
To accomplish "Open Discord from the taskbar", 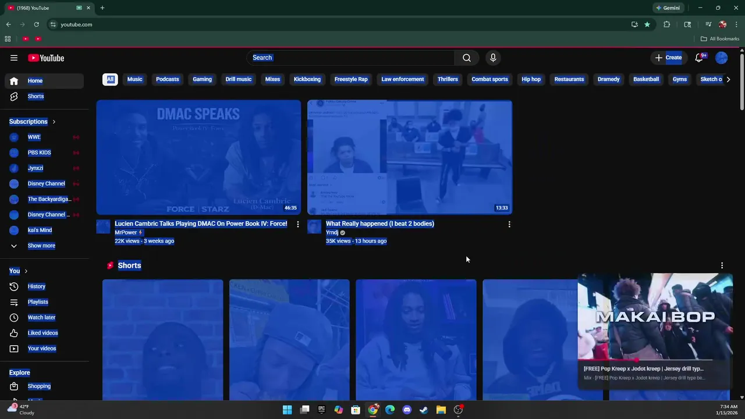I will 407,410.
